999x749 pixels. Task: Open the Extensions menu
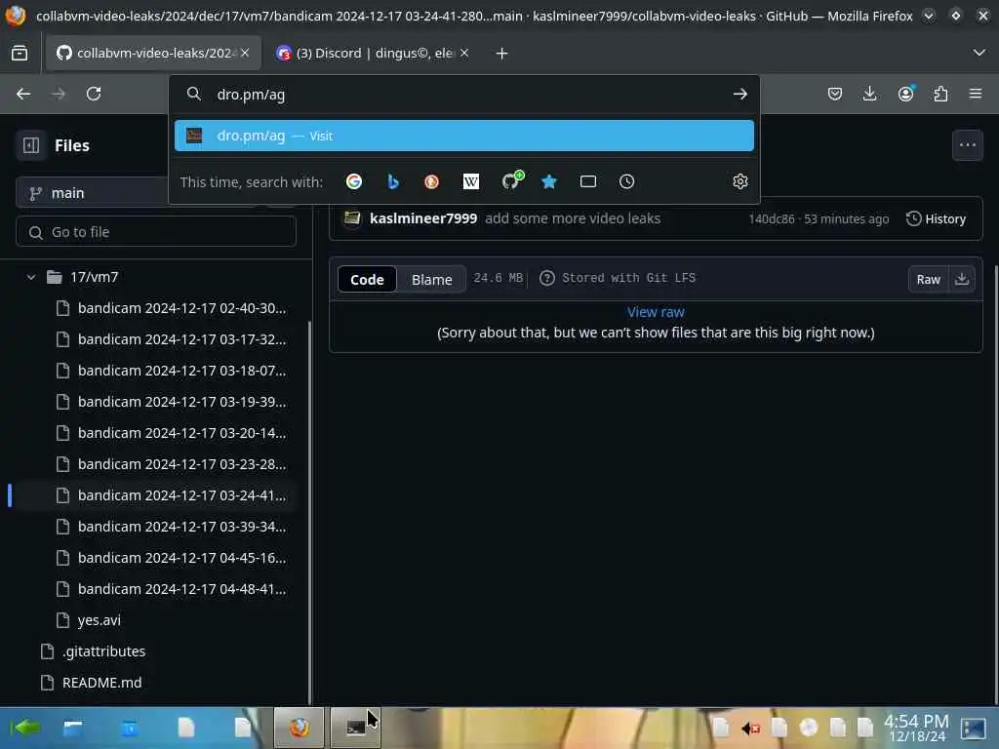point(940,95)
